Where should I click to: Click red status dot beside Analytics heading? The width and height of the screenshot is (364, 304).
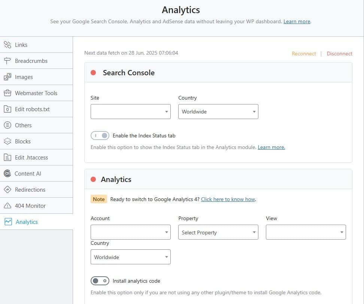tap(93, 179)
